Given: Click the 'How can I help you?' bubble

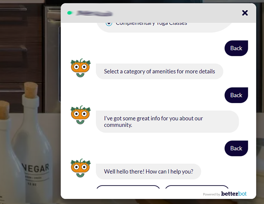Looking at the screenshot, I should [x=148, y=172].
